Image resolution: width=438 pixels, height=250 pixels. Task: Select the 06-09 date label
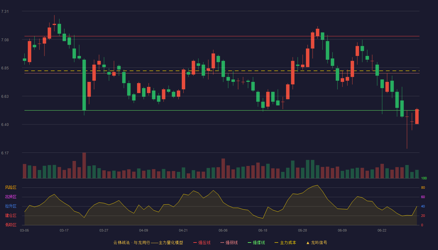342,230
